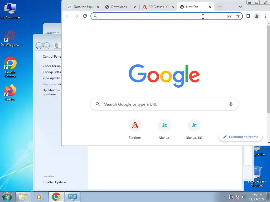Open My Computer desktop icon
The image size is (270, 202).
[10, 11]
